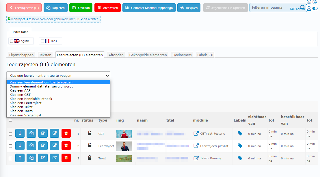Open the user profile icon at top right
The width and height of the screenshot is (320, 177).
point(309,8)
